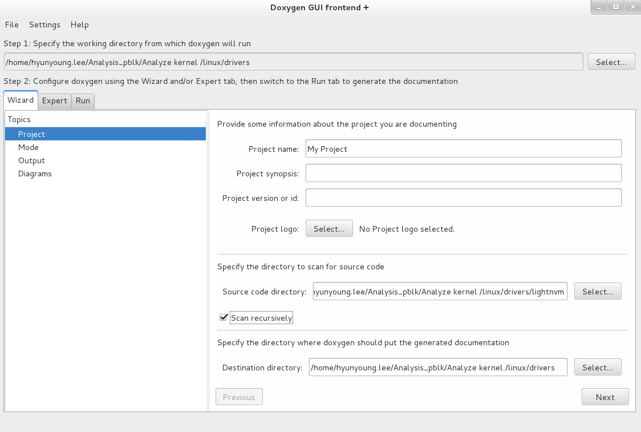The image size is (641, 432).
Task: Select the Wizard tab
Action: point(21,100)
